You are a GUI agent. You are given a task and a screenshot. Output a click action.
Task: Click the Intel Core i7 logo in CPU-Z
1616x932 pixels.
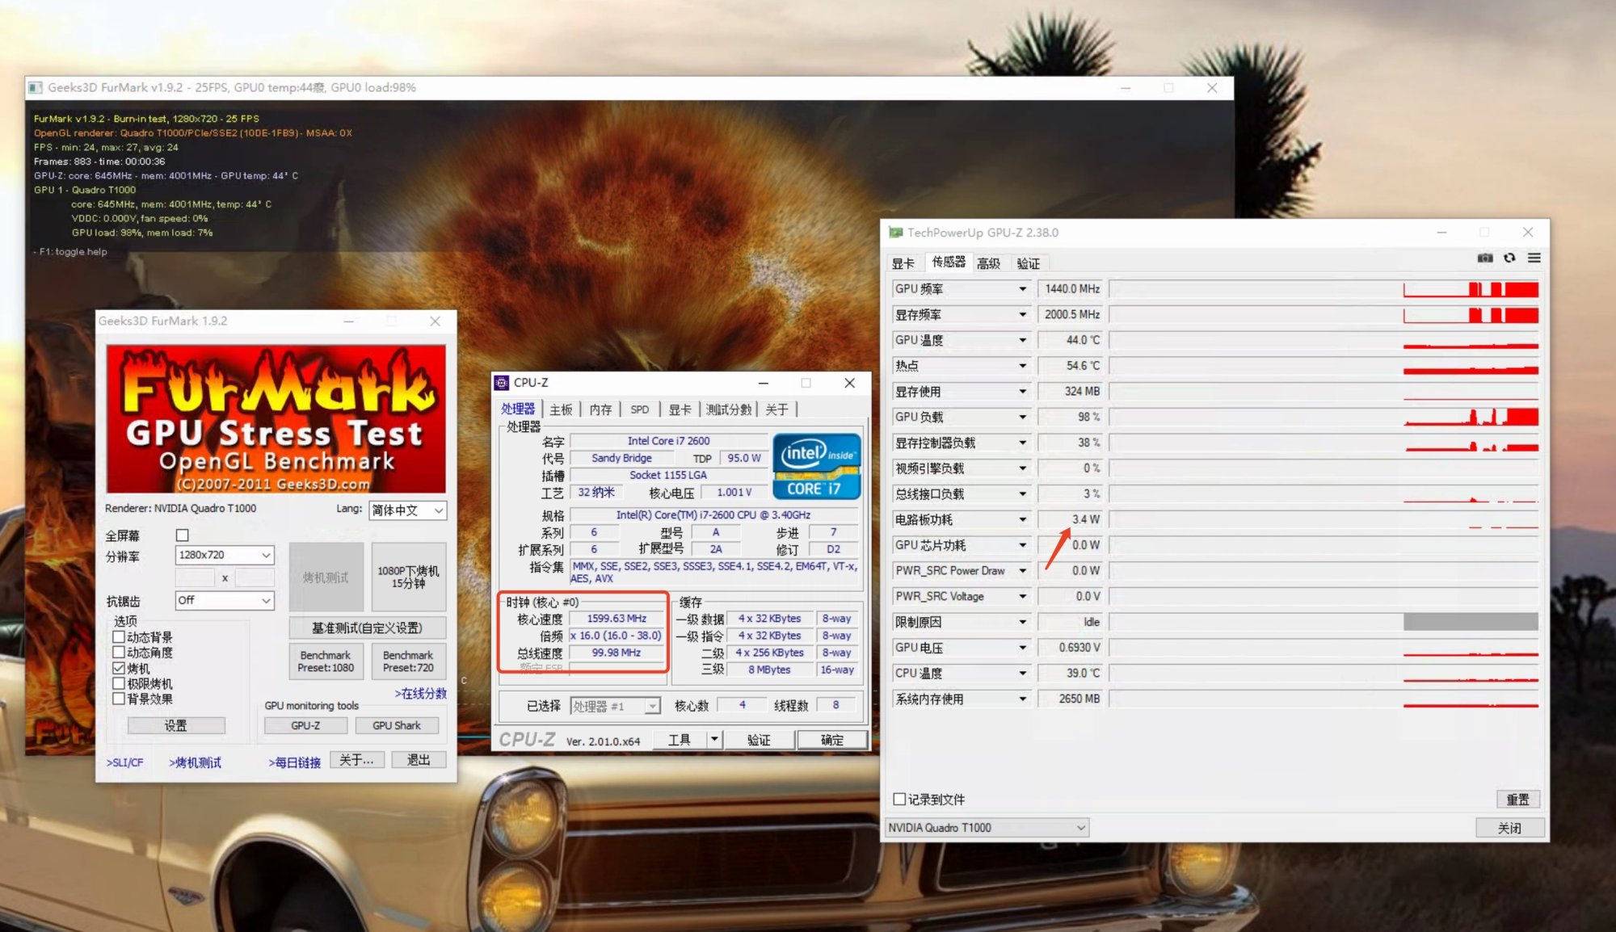[817, 467]
